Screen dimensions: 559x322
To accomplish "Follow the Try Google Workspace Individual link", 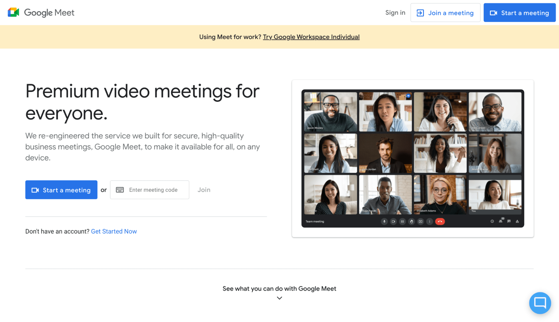I will (311, 37).
